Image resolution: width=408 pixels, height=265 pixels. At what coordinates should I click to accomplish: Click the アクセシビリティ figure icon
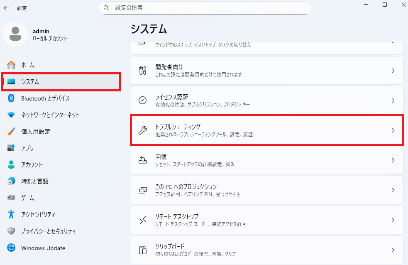point(11,214)
